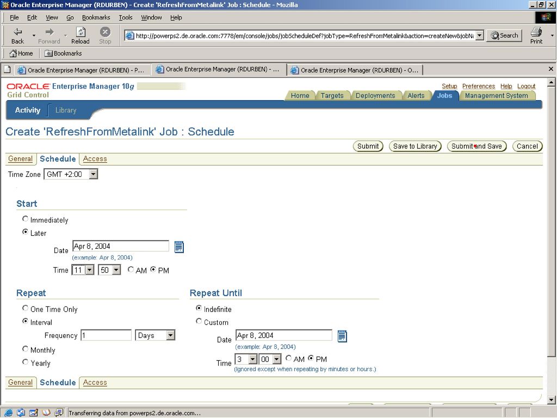Select Interval repeat option
Image resolution: width=557 pixels, height=418 pixels.
click(25, 321)
